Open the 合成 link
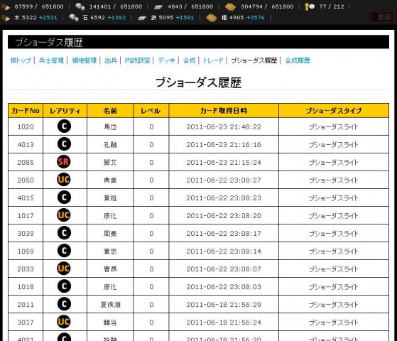This screenshot has height=341, width=397. [189, 60]
